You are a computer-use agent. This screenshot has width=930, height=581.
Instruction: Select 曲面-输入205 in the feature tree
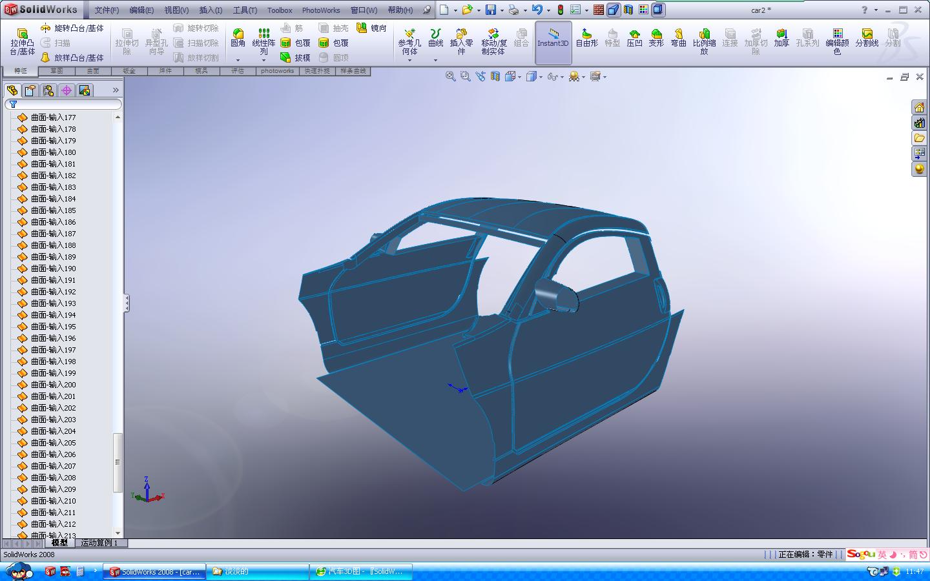tap(54, 443)
